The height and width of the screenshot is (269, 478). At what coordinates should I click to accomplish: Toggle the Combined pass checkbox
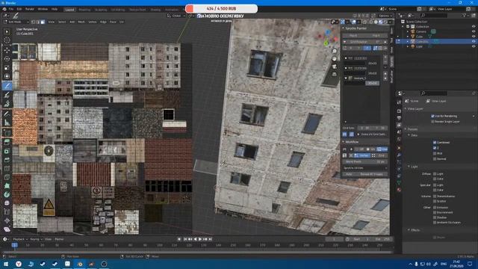tap(435, 143)
